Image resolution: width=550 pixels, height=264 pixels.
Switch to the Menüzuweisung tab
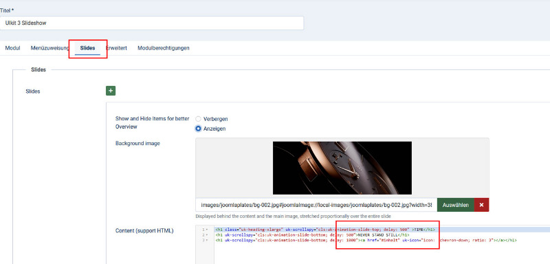(x=49, y=48)
